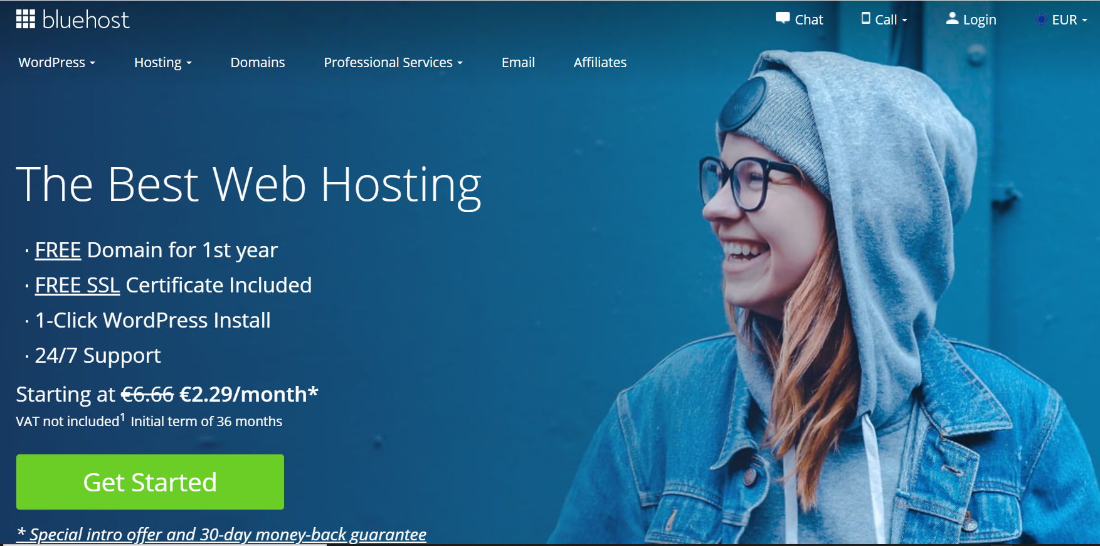Click '1-Click WordPress Install' text
The height and width of the screenshot is (546, 1100).
[153, 320]
